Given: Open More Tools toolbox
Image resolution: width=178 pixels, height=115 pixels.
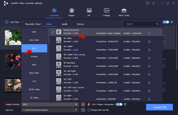Looking at the screenshot, I should pos(124,12).
